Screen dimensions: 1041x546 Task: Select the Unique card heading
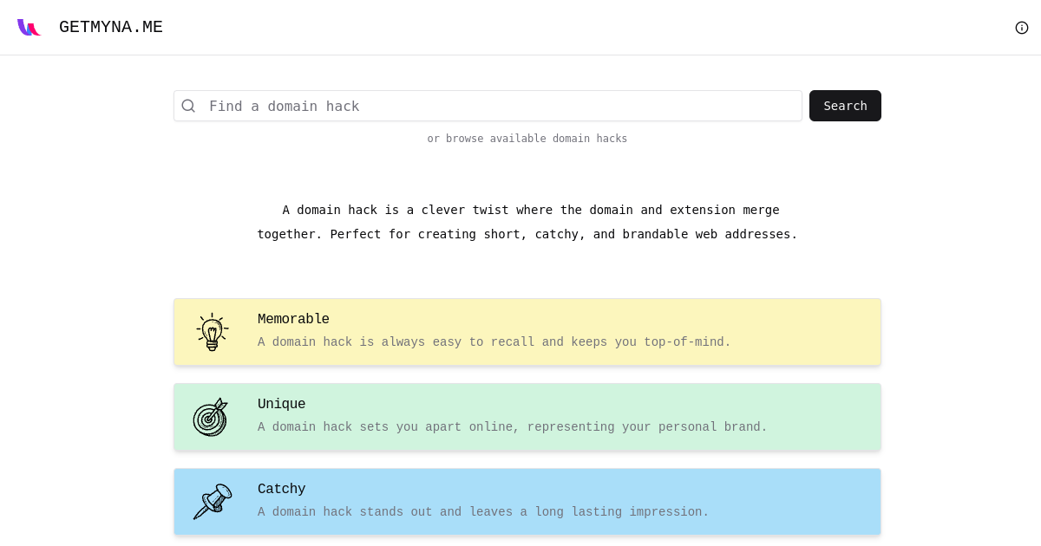(281, 404)
